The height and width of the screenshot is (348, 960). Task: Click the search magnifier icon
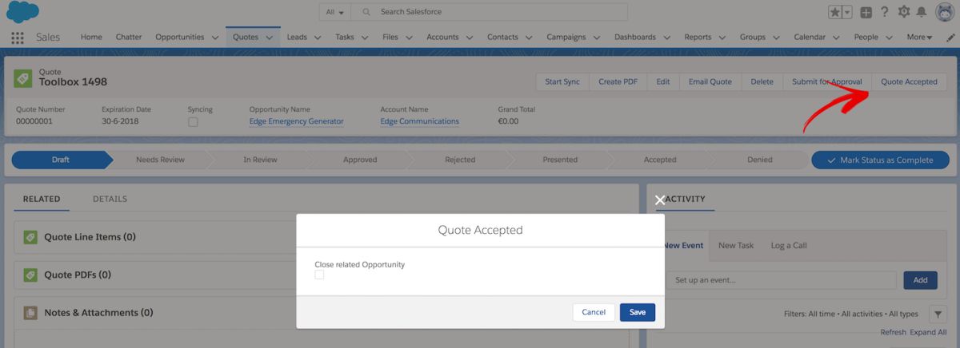pyautogui.click(x=366, y=12)
